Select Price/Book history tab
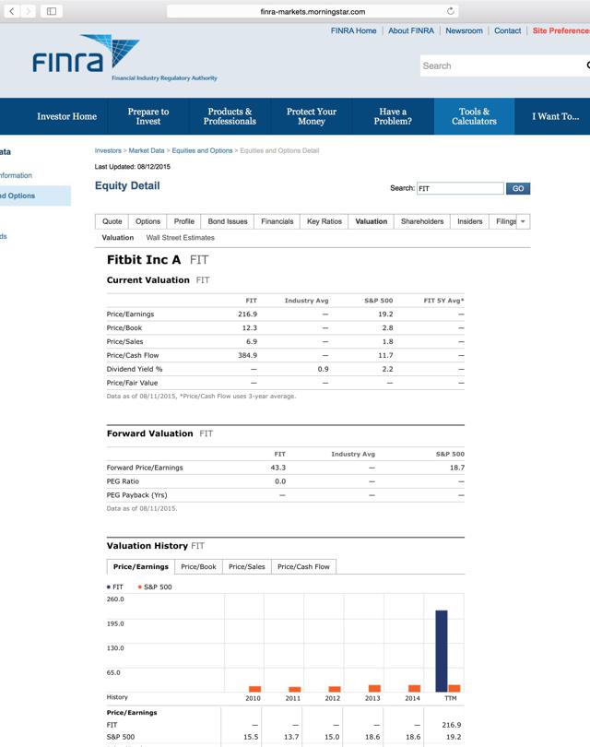This screenshot has height=747, width=590. (198, 566)
